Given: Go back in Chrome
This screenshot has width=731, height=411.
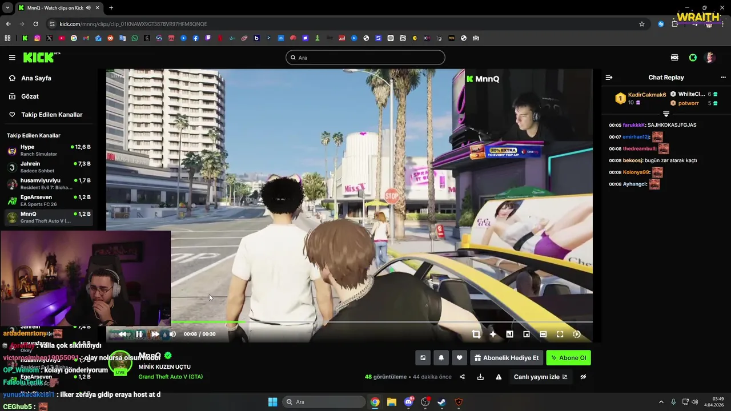Looking at the screenshot, I should 8,24.
